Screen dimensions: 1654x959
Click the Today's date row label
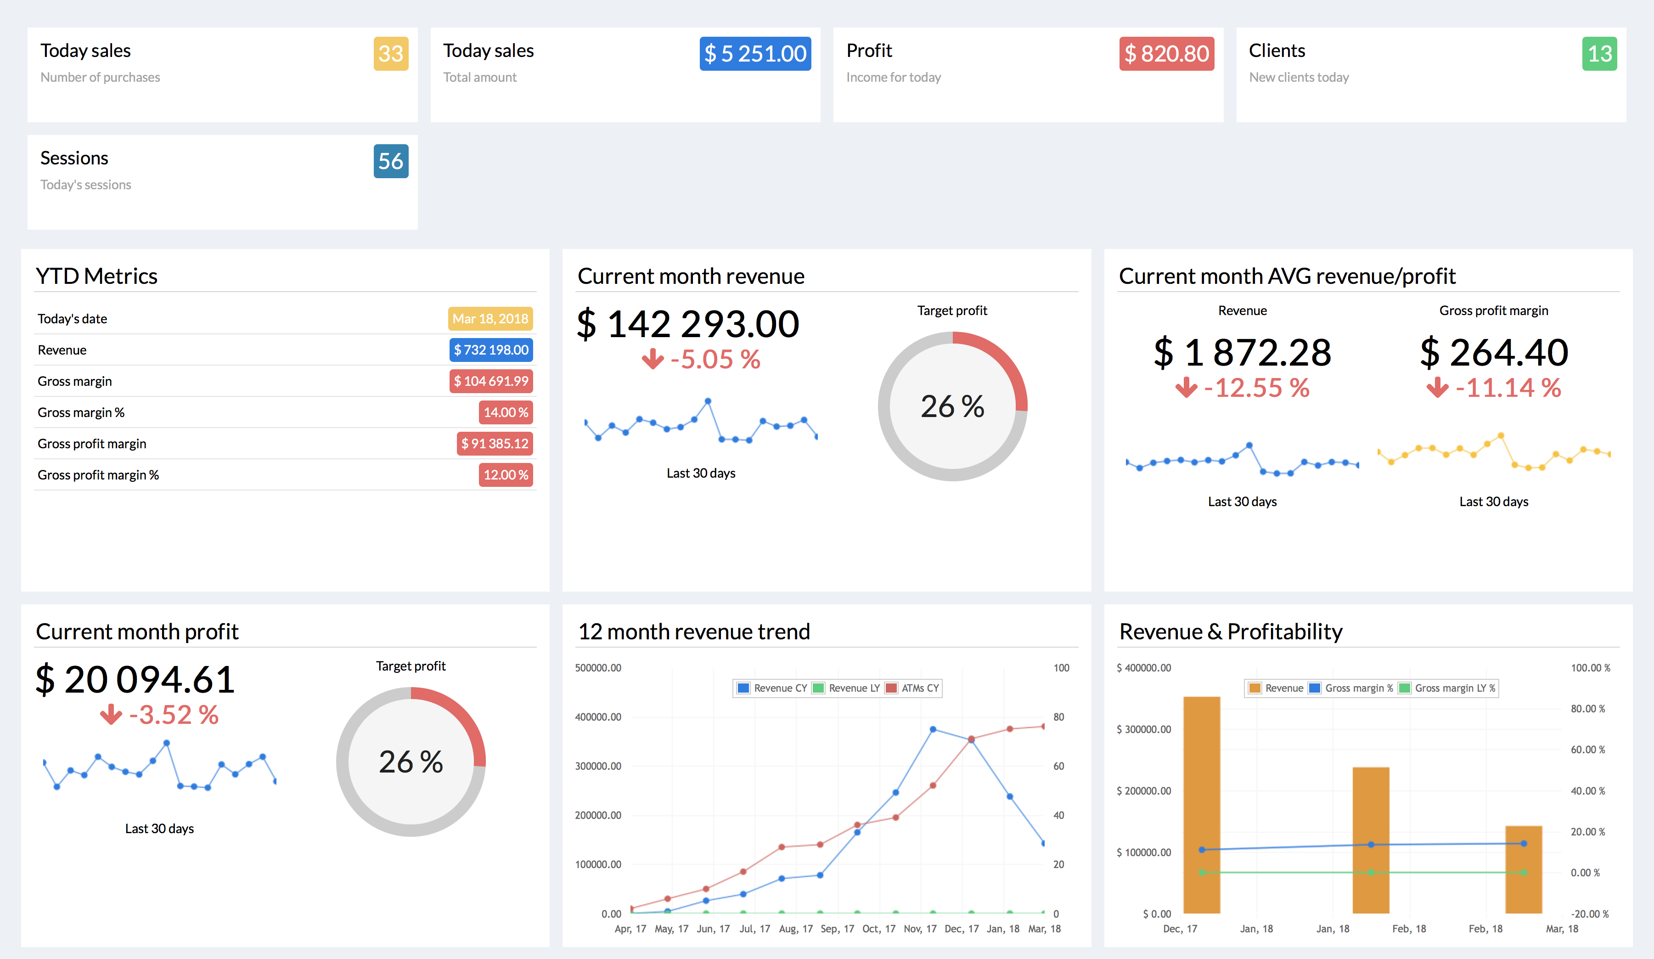[x=72, y=319]
